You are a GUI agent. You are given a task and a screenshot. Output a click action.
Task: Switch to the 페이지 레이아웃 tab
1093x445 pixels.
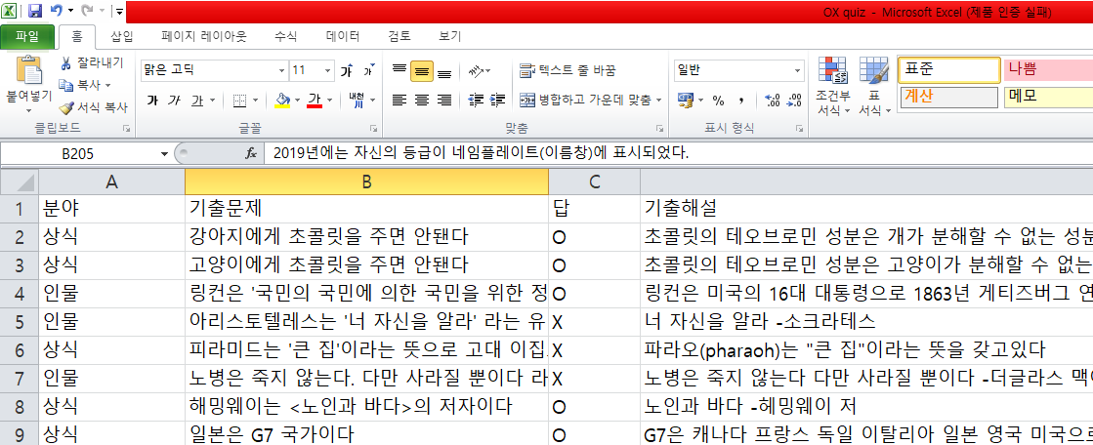(x=204, y=36)
